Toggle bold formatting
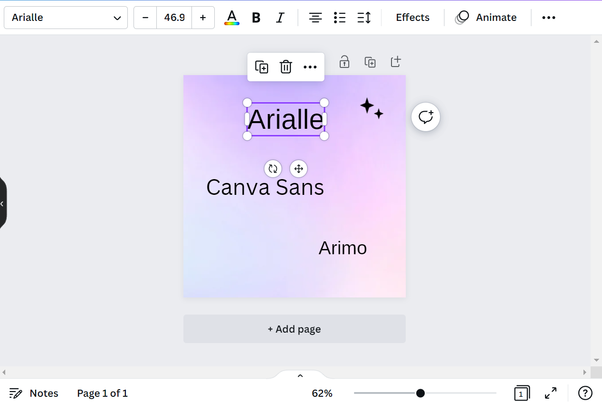 tap(256, 18)
